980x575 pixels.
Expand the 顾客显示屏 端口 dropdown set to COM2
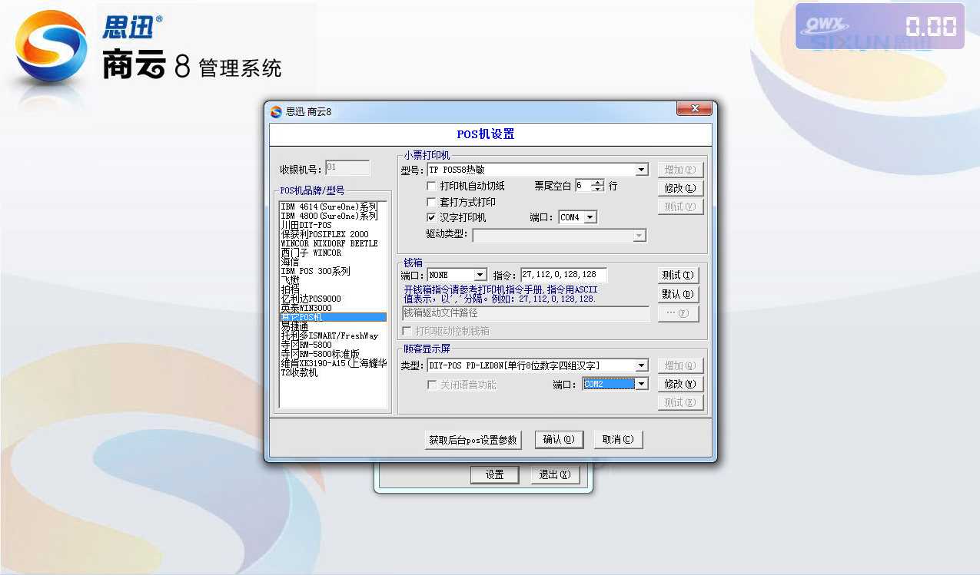642,384
